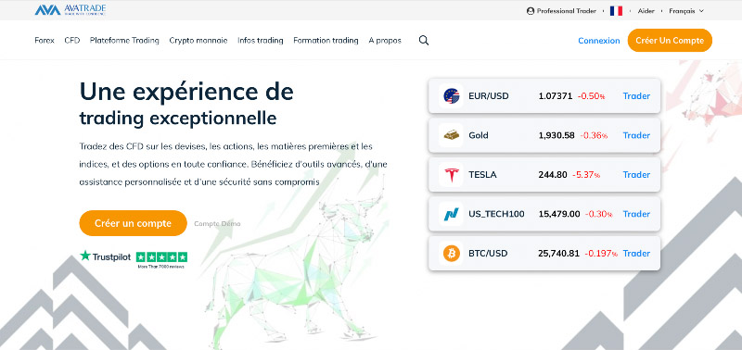Open the Forex menu
The width and height of the screenshot is (742, 350).
[x=45, y=41]
